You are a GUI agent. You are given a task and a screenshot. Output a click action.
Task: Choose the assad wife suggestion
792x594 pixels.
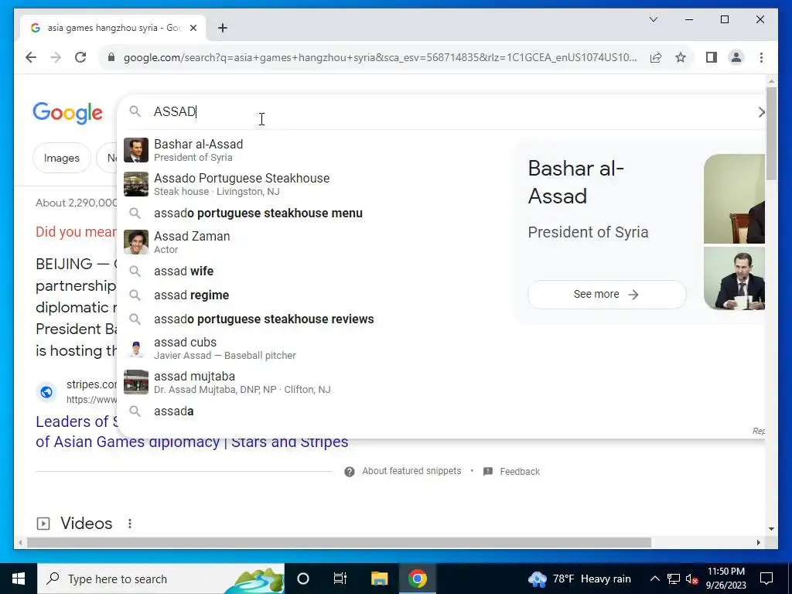pos(313,271)
